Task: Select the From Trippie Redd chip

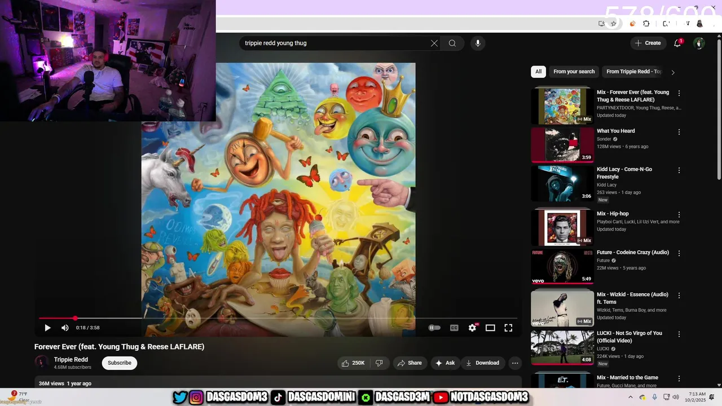Action: [x=633, y=72]
